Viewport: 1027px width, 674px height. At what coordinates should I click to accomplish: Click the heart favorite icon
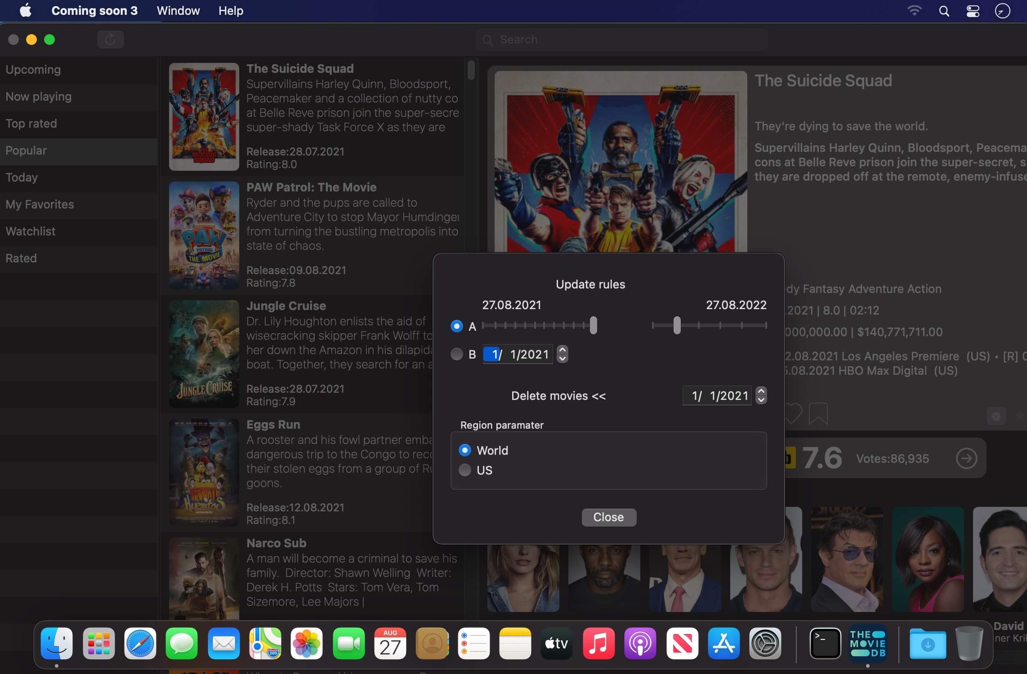(793, 413)
